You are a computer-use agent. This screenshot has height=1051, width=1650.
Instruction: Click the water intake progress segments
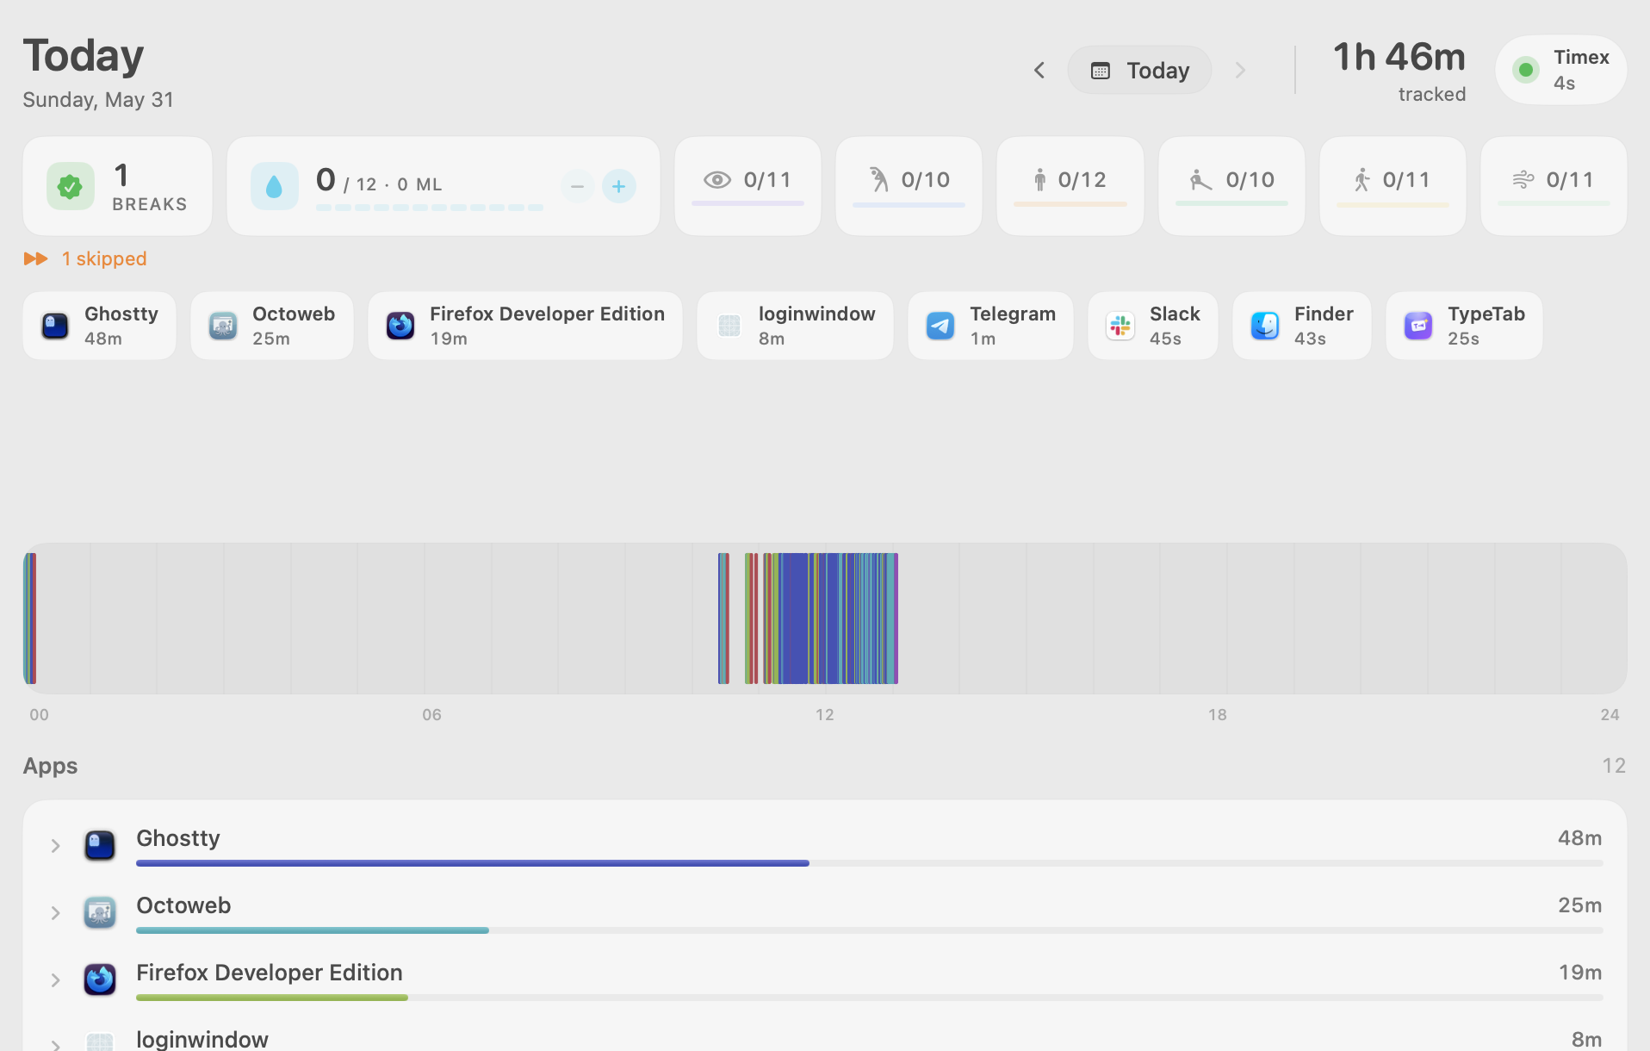429,208
